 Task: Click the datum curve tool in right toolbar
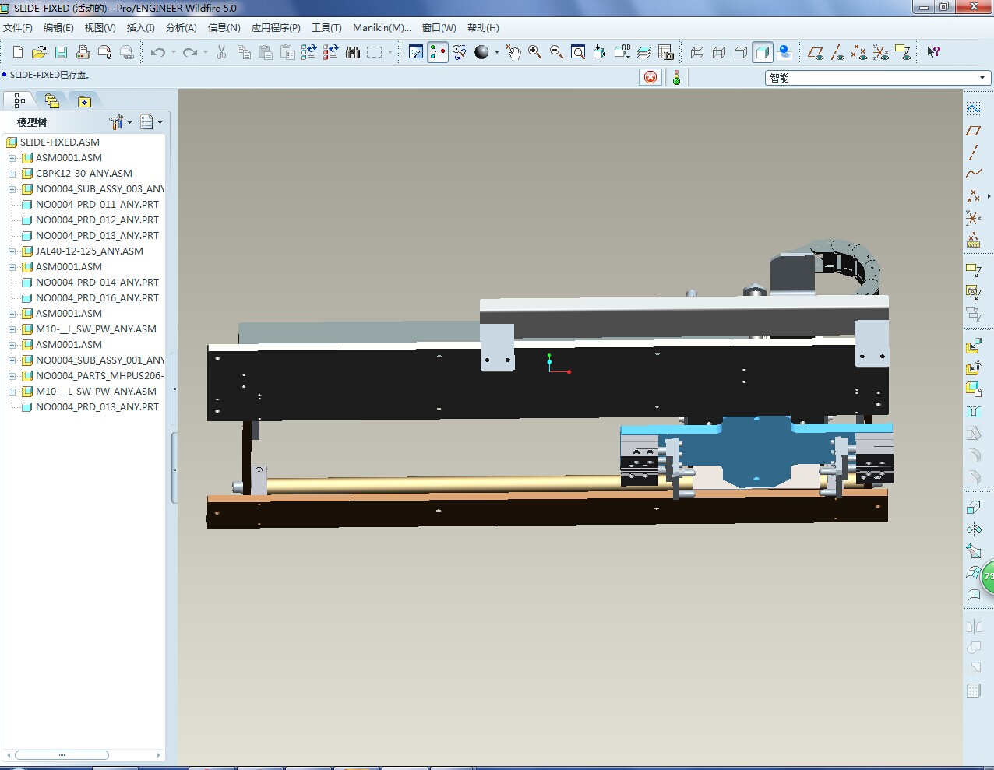point(974,174)
